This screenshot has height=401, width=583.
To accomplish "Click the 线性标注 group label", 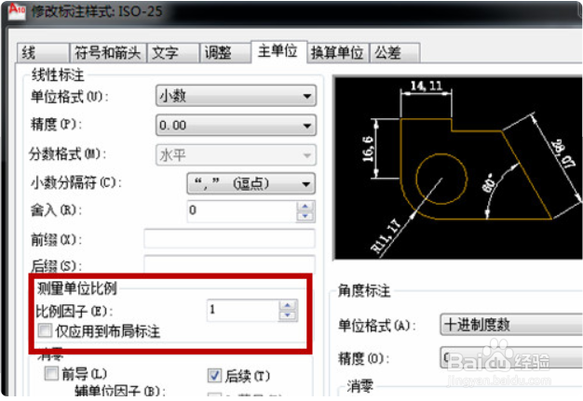I will click(58, 75).
